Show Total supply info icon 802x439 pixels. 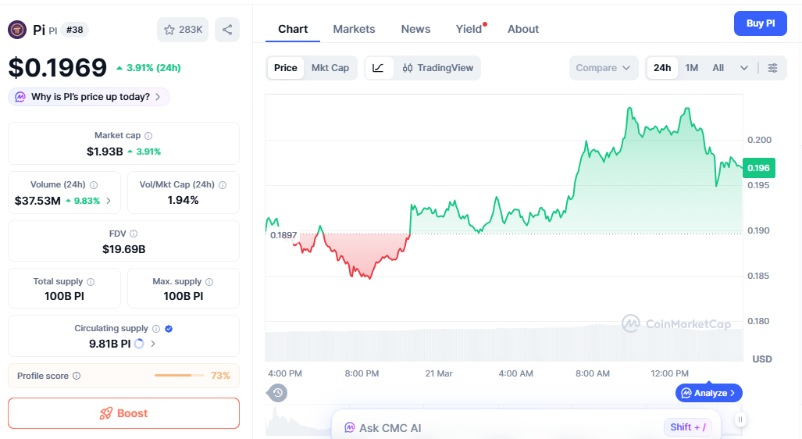click(91, 282)
